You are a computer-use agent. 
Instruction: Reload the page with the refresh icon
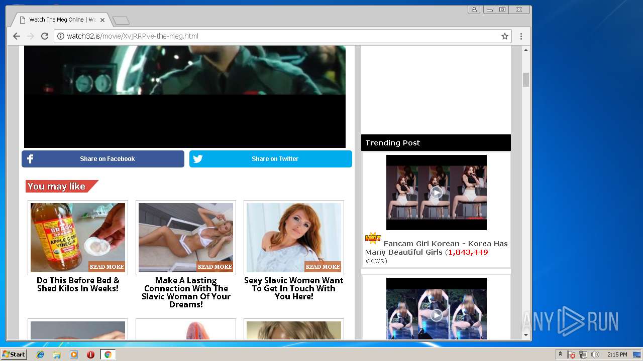click(x=45, y=36)
